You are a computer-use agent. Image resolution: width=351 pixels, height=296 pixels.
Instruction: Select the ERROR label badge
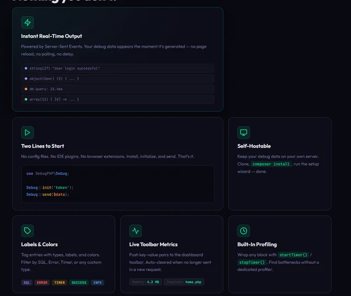coord(42,283)
